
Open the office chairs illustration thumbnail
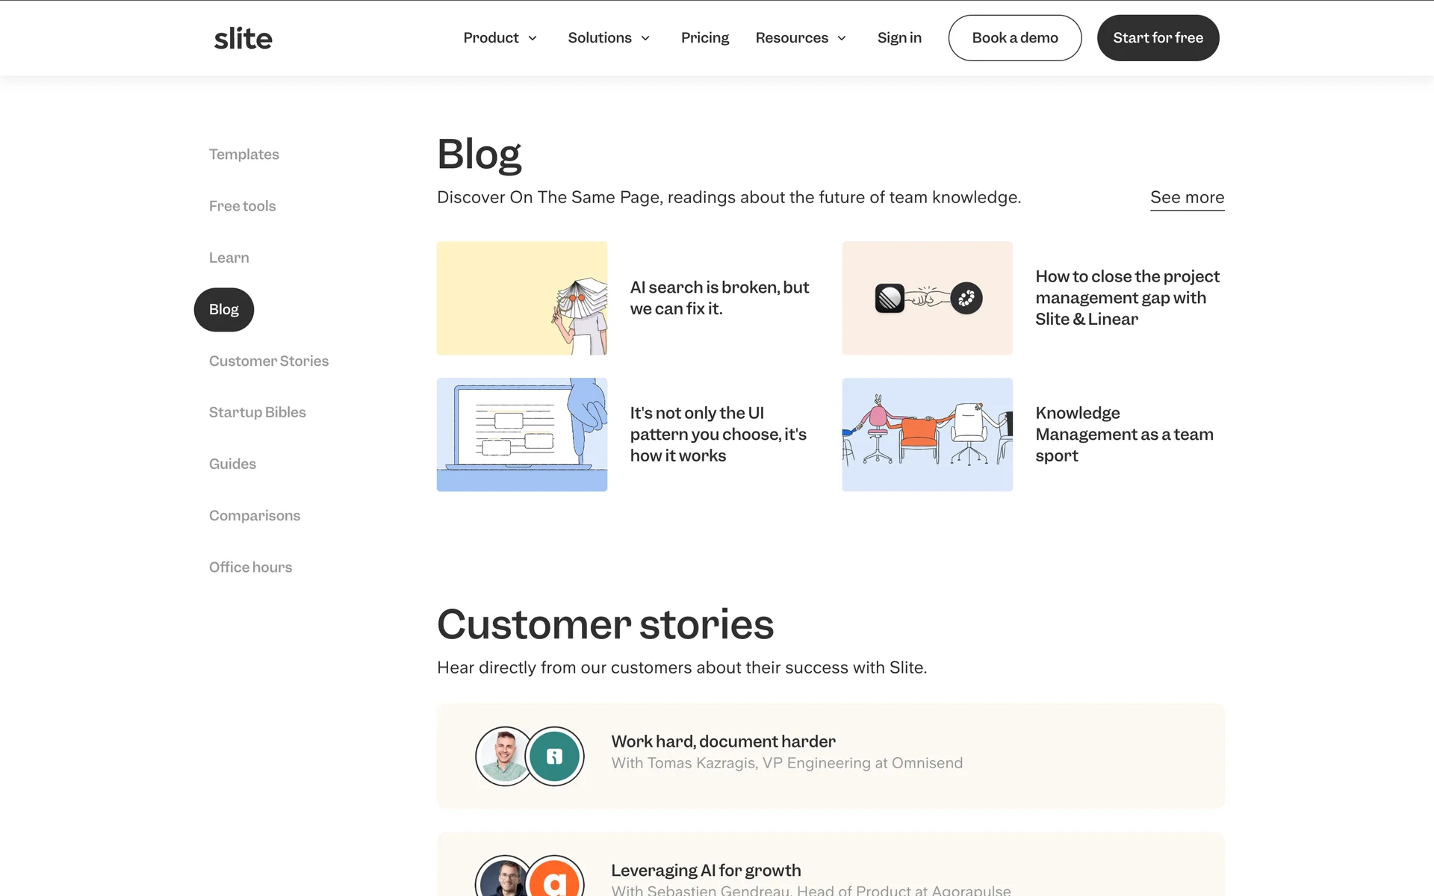tap(927, 435)
